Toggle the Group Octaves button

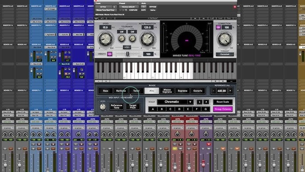(223, 109)
